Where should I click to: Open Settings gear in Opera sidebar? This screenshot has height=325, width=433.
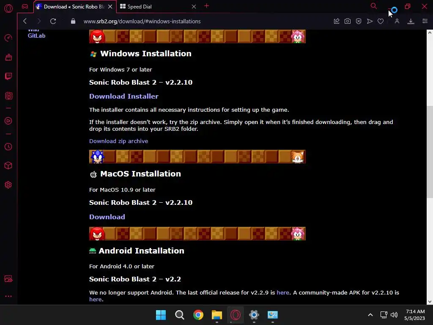(x=8, y=185)
